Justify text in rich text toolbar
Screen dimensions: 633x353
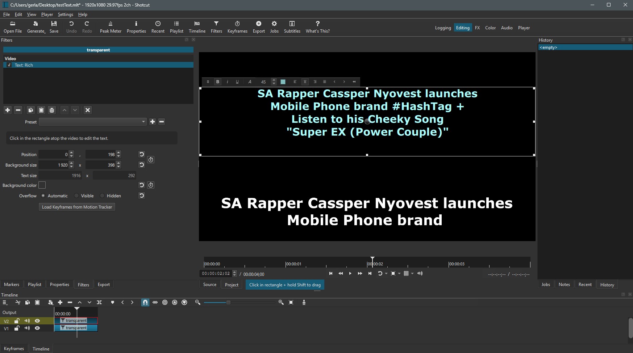pos(325,82)
